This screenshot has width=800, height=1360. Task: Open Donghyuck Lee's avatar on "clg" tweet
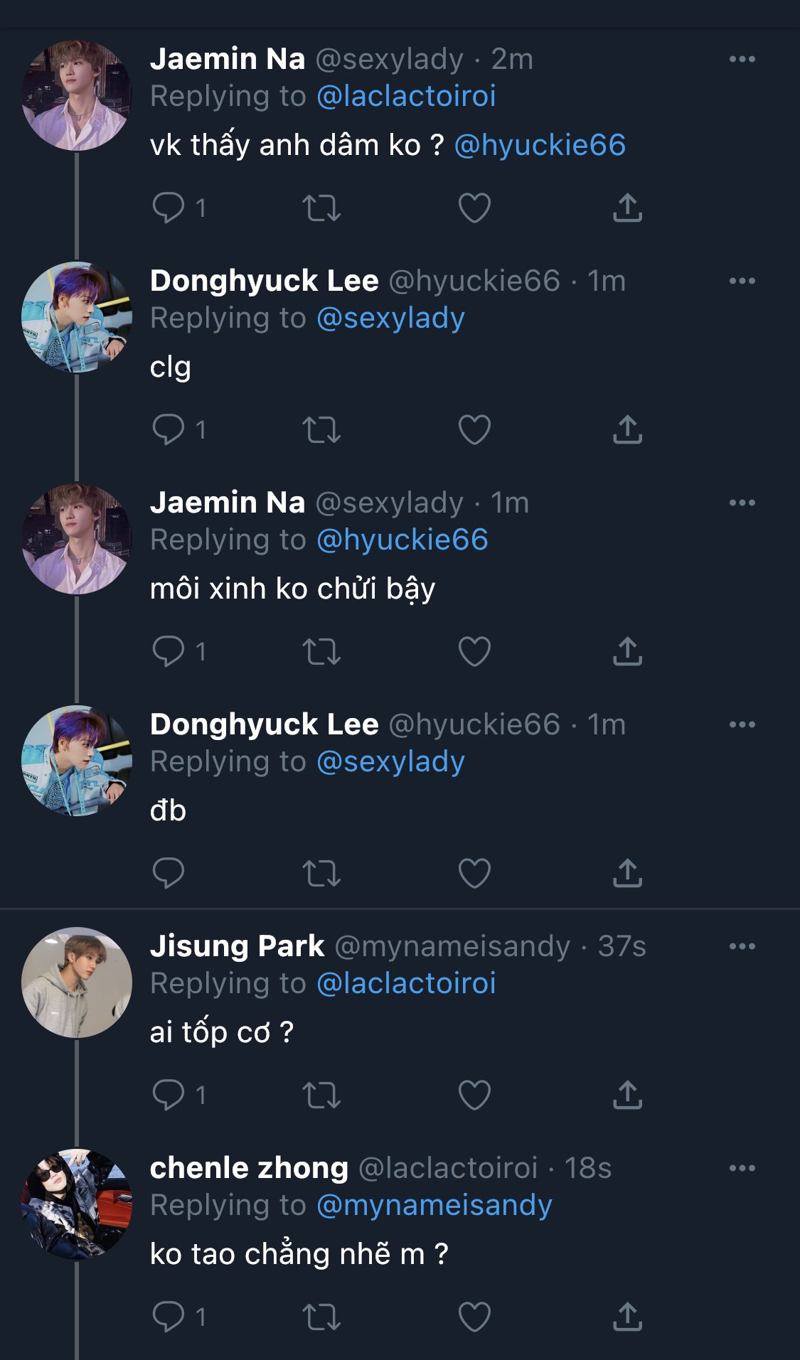pos(77,317)
